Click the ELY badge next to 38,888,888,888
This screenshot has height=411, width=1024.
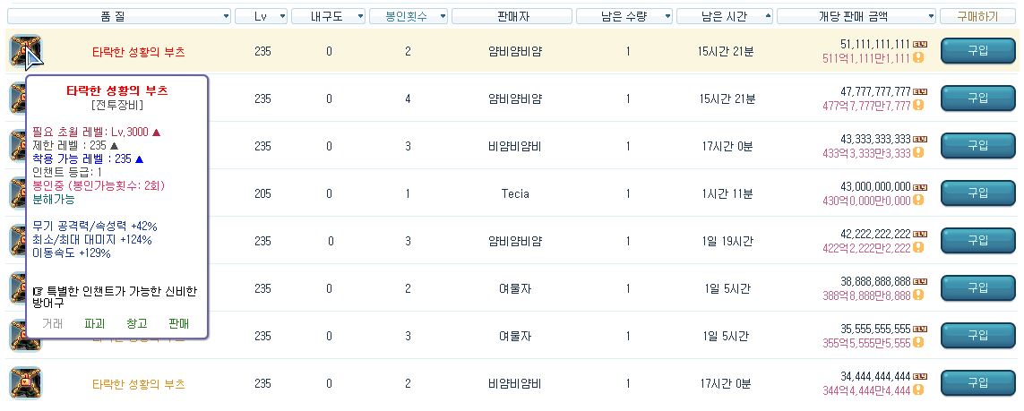[919, 281]
